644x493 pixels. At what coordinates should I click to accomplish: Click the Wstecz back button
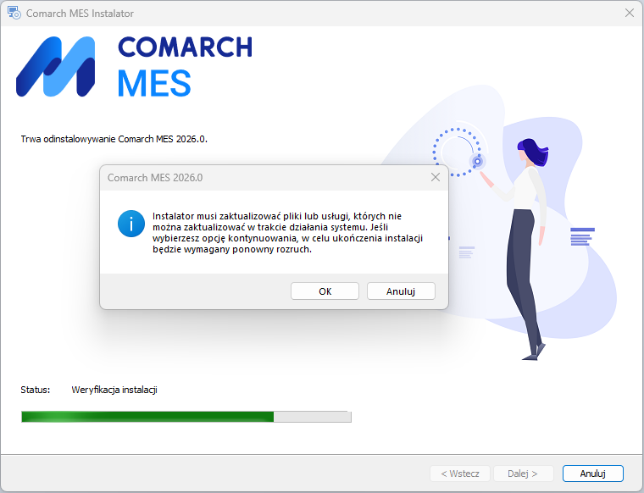pos(460,474)
